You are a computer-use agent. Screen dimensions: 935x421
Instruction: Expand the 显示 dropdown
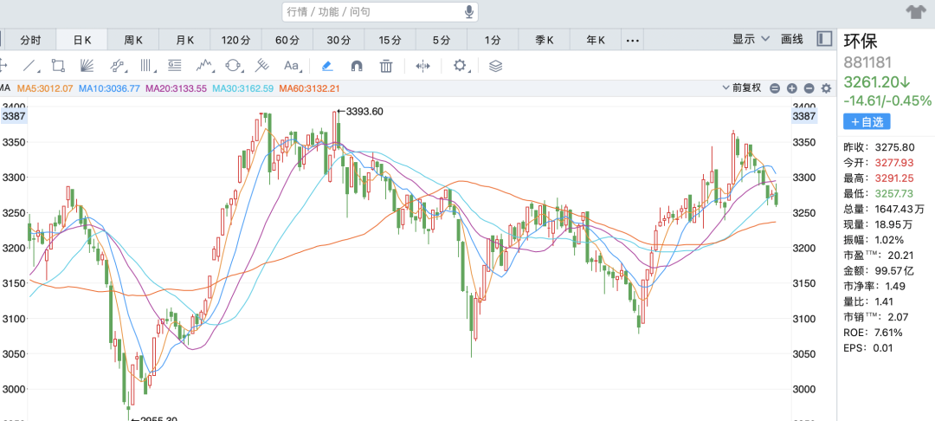coord(750,39)
